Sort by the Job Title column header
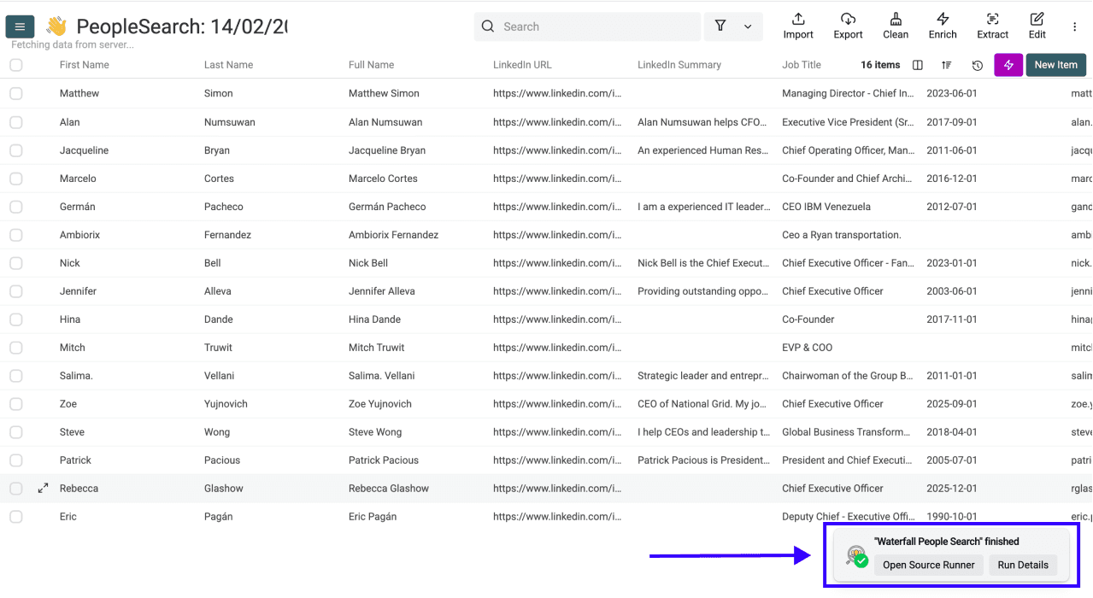 (801, 64)
